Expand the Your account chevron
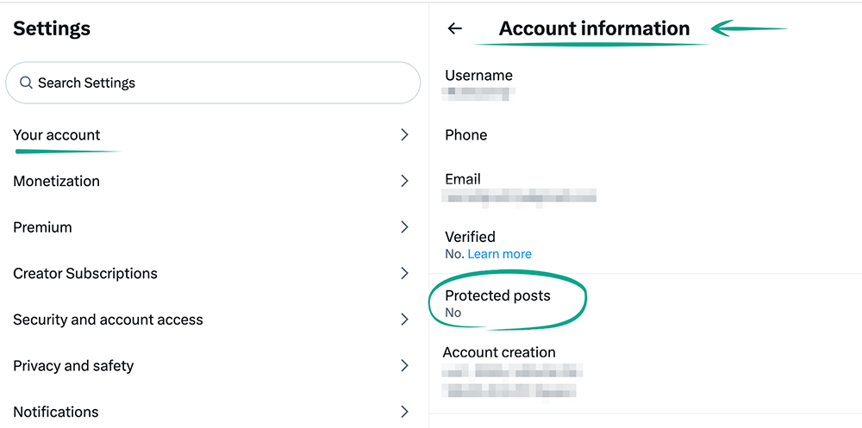The height and width of the screenshot is (428, 862). tap(404, 135)
